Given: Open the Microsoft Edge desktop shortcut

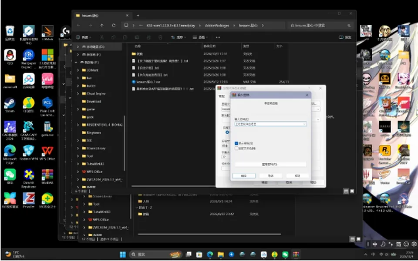Looking at the screenshot, I should 10,155.
